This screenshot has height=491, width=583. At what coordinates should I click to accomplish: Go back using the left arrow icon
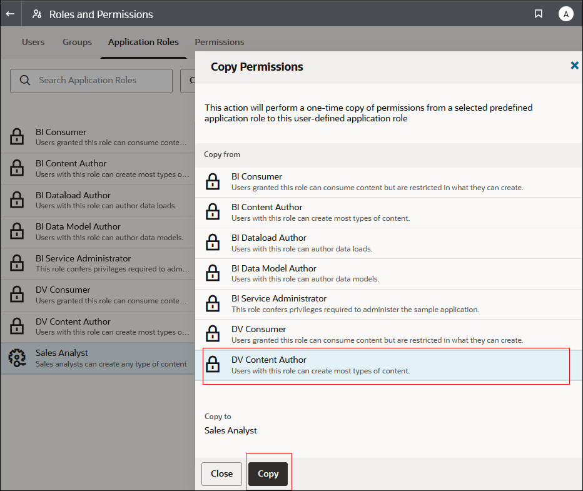(x=10, y=14)
